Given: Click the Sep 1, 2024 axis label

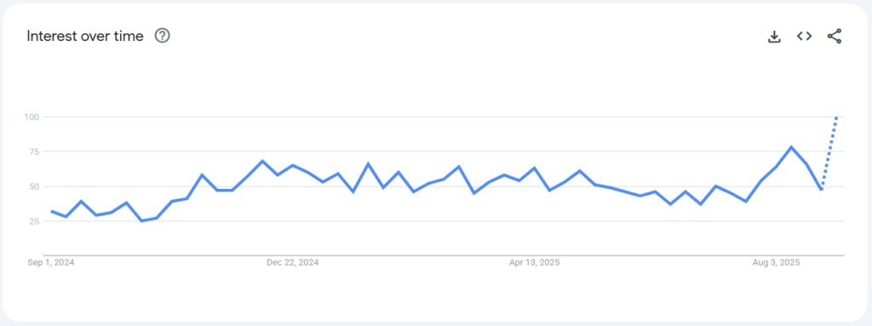Looking at the screenshot, I should (51, 262).
